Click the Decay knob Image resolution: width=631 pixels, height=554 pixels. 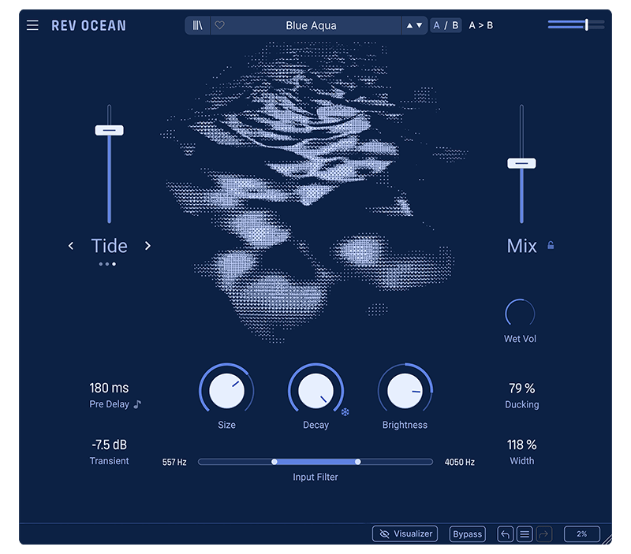point(316,391)
